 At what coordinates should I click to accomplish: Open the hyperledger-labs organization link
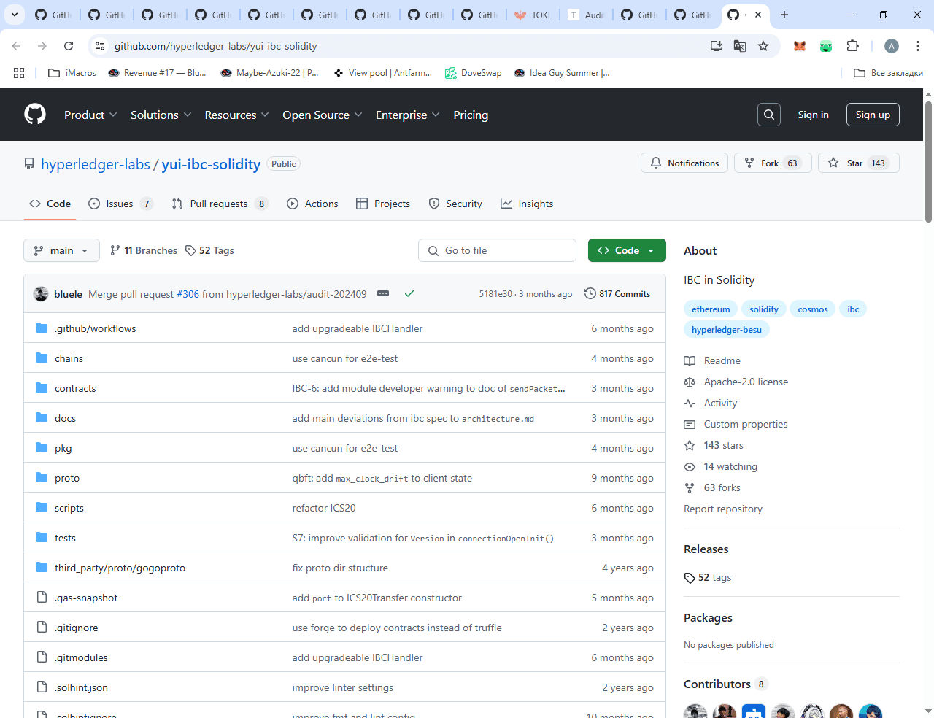[x=96, y=164]
